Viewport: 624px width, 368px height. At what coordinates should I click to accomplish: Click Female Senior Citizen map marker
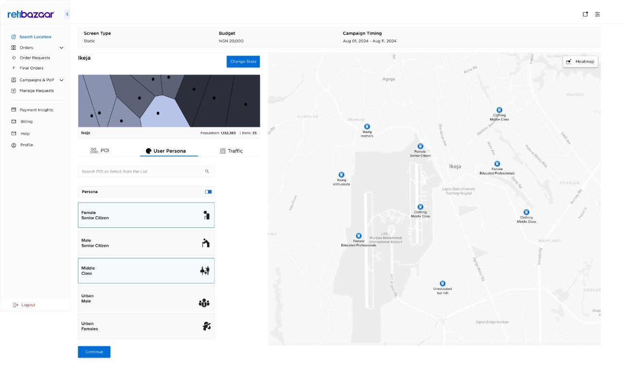[x=420, y=146]
